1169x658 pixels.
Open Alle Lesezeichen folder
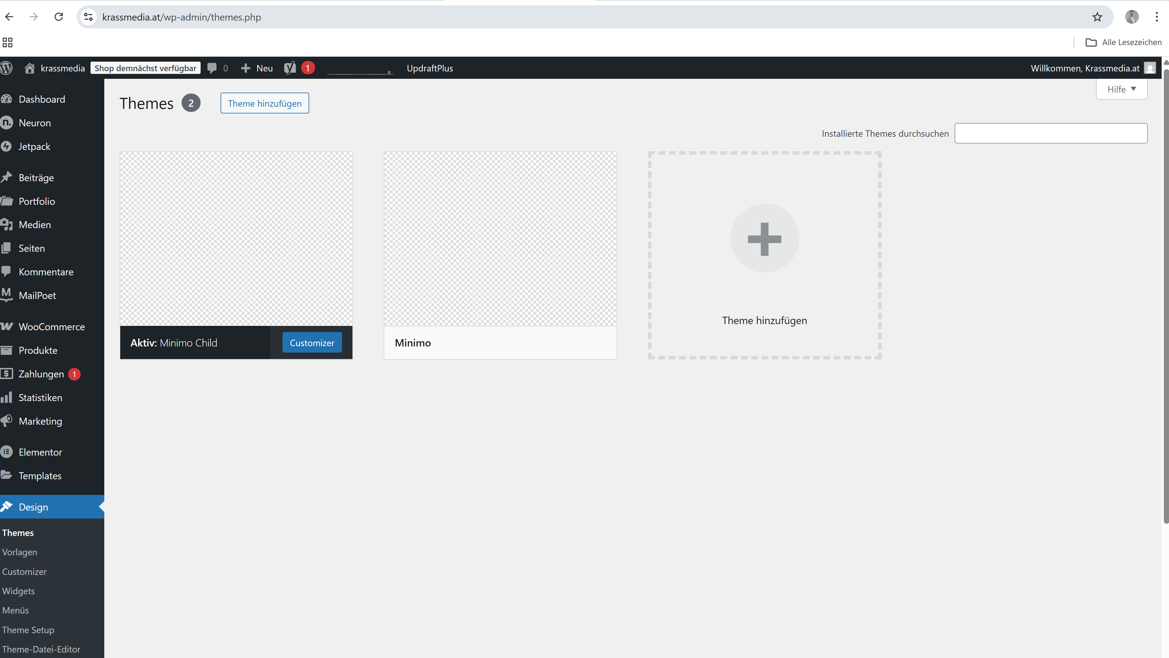[1123, 42]
